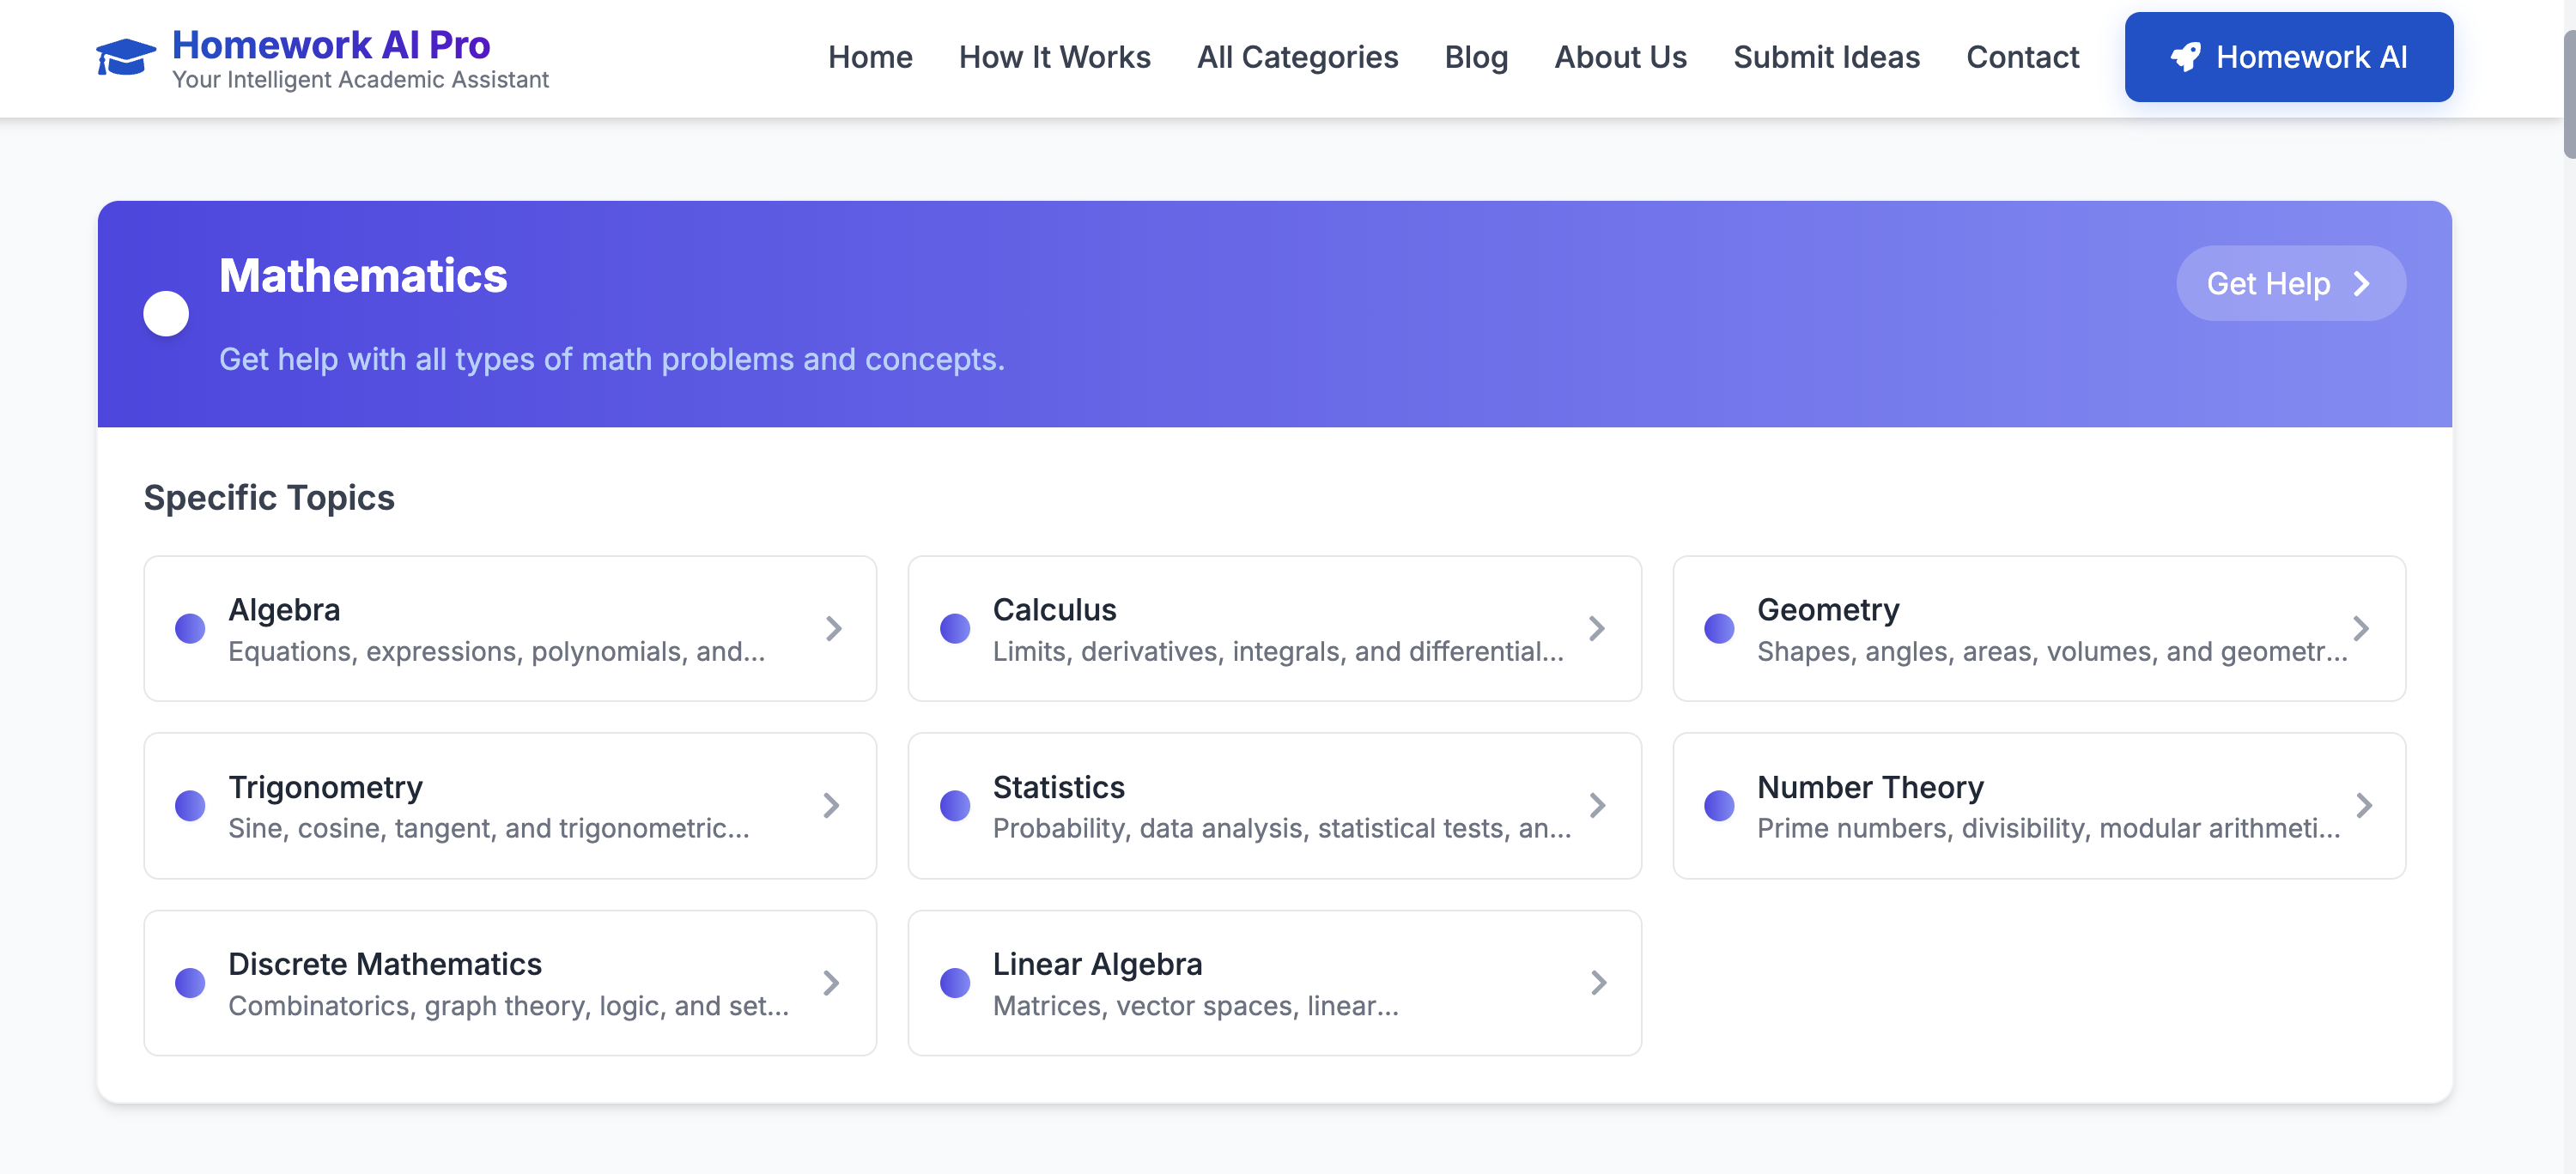Open the Statistics card chevron arrow
The image size is (2576, 1174).
[x=1597, y=805]
